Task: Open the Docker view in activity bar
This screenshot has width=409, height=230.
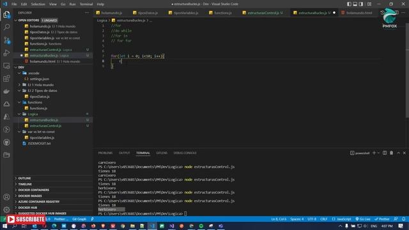Action: pyautogui.click(x=6, y=91)
